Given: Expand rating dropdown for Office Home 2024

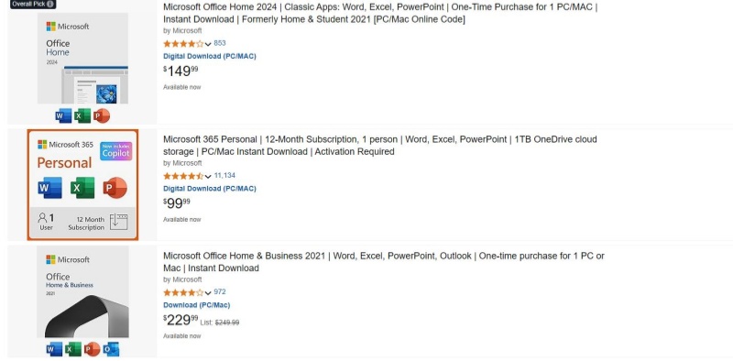Looking at the screenshot, I should point(208,44).
